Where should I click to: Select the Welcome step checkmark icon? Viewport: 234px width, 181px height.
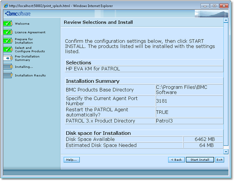tap(8, 24)
